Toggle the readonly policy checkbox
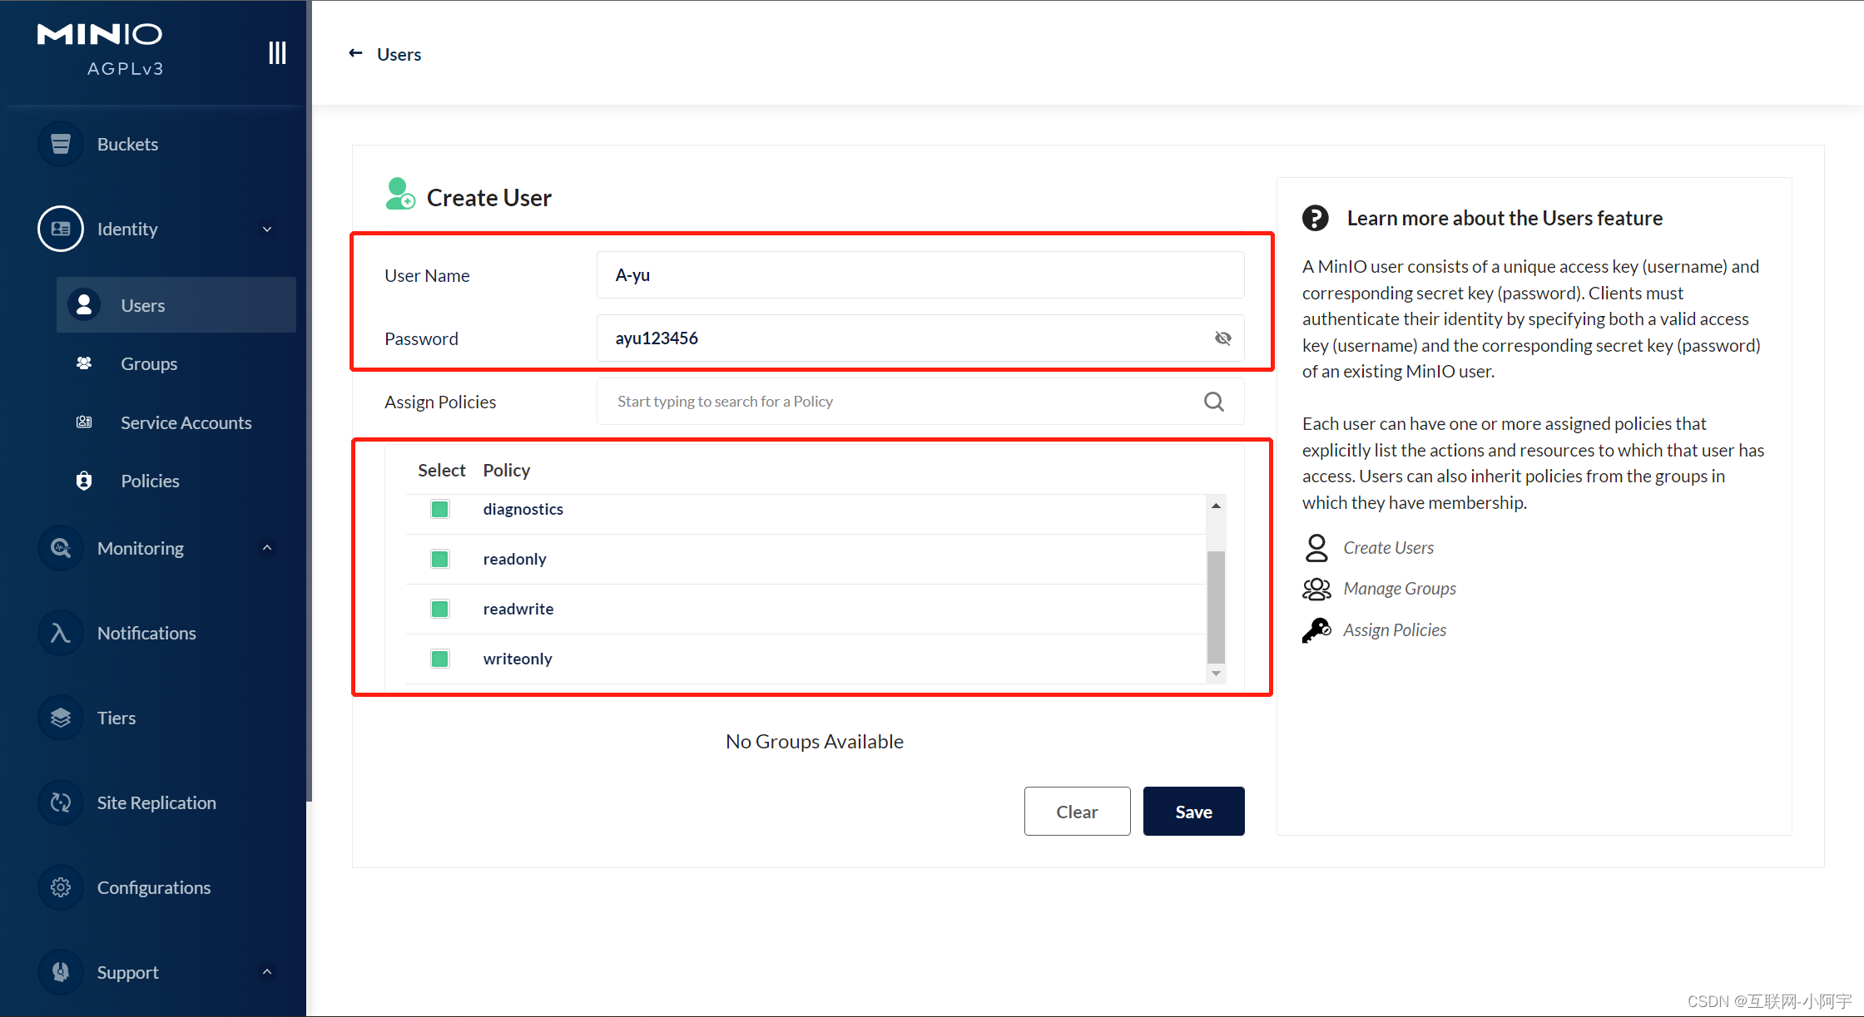Image resolution: width=1864 pixels, height=1017 pixels. 440,559
